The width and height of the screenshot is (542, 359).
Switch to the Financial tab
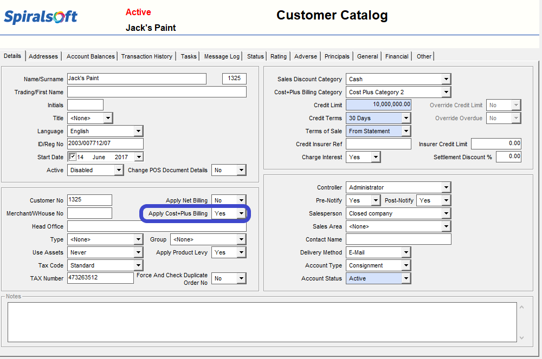click(x=397, y=56)
